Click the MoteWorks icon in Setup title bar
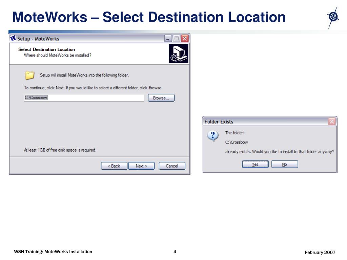 coord(13,38)
